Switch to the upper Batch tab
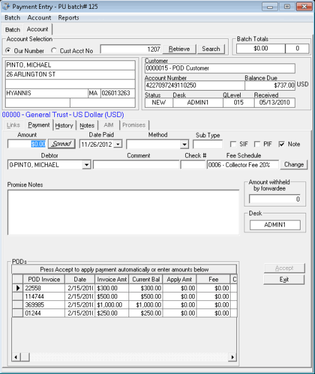Screen dimensions: 315x374 tap(13, 30)
